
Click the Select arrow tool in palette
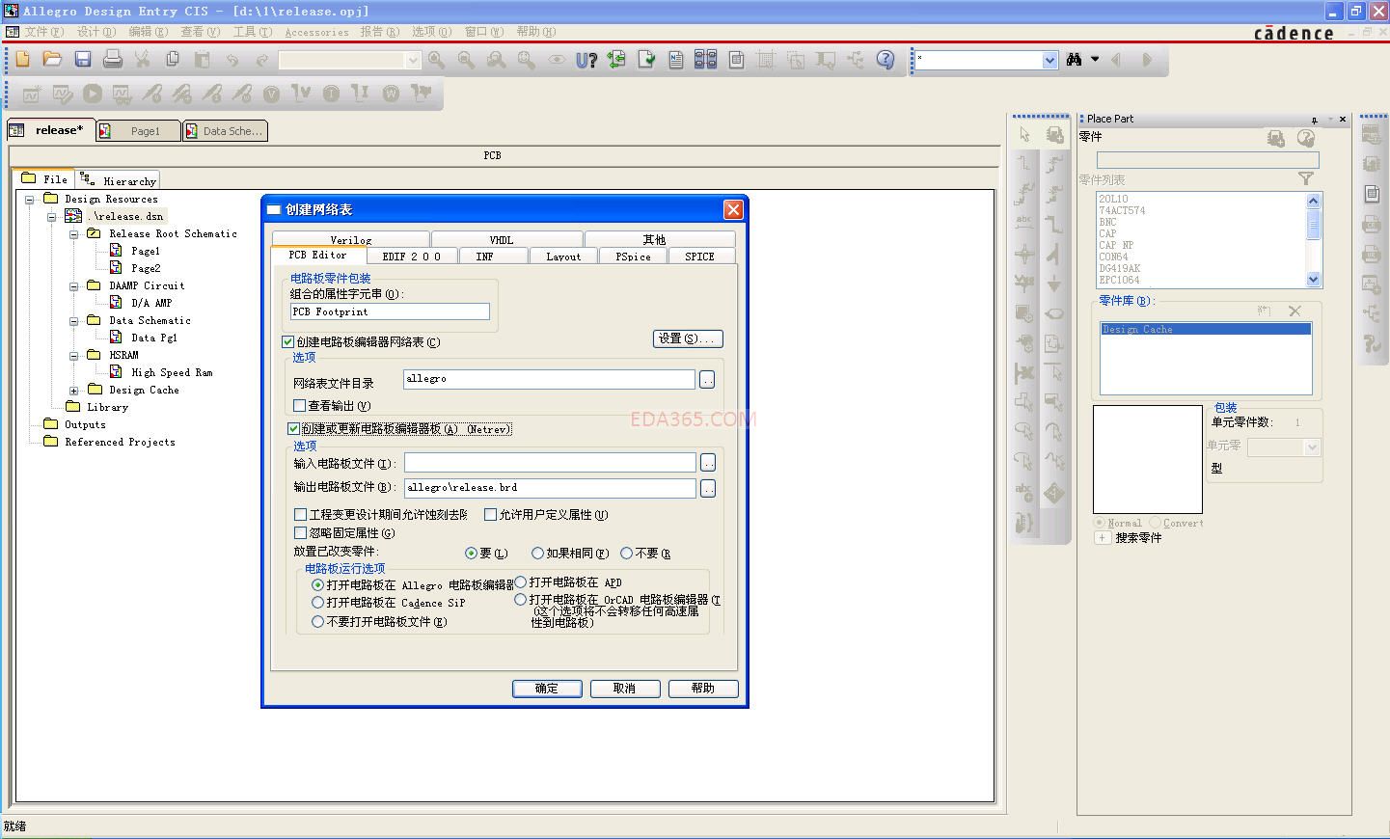pos(1024,135)
